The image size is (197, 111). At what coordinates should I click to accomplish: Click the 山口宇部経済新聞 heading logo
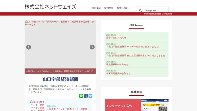tap(60, 80)
